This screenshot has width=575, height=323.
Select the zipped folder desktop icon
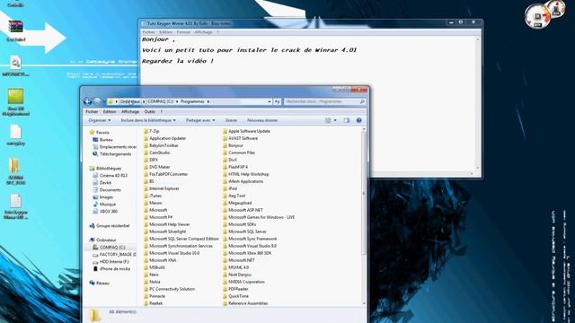tap(14, 165)
